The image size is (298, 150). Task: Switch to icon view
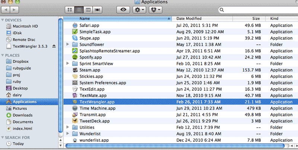pyautogui.click(x=70, y=10)
